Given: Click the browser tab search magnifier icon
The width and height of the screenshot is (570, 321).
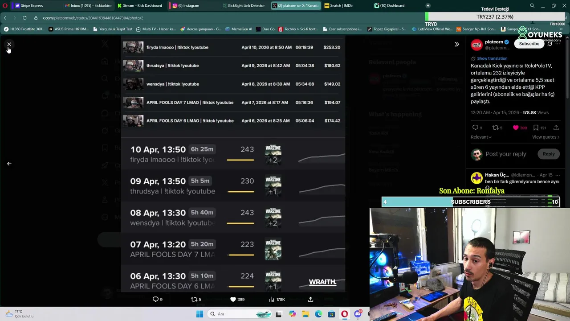Looking at the screenshot, I should tap(532, 5).
